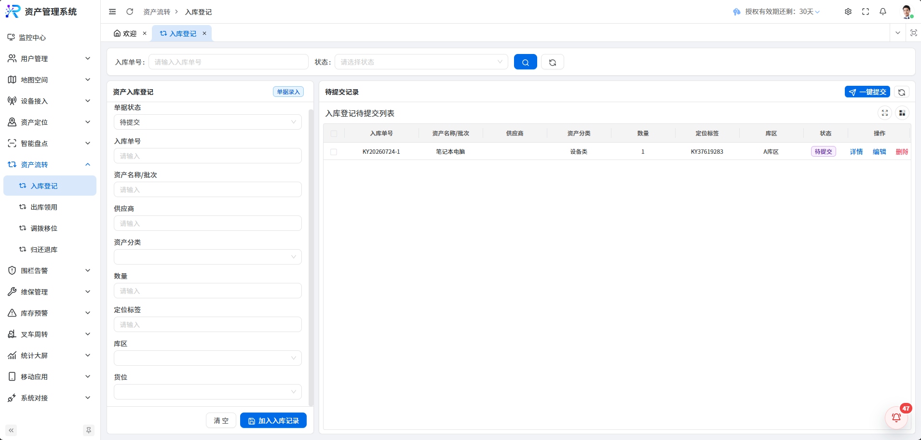Open 监控中心 in sidebar
Viewport: 921px width, 440px height.
click(x=50, y=38)
